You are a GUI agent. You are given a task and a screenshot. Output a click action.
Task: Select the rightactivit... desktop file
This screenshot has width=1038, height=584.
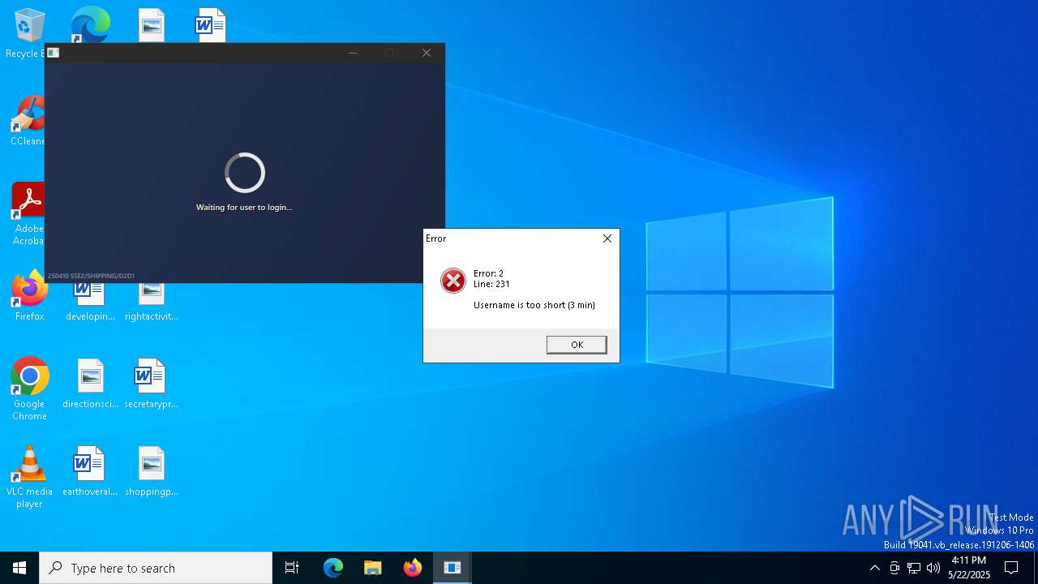(x=151, y=303)
